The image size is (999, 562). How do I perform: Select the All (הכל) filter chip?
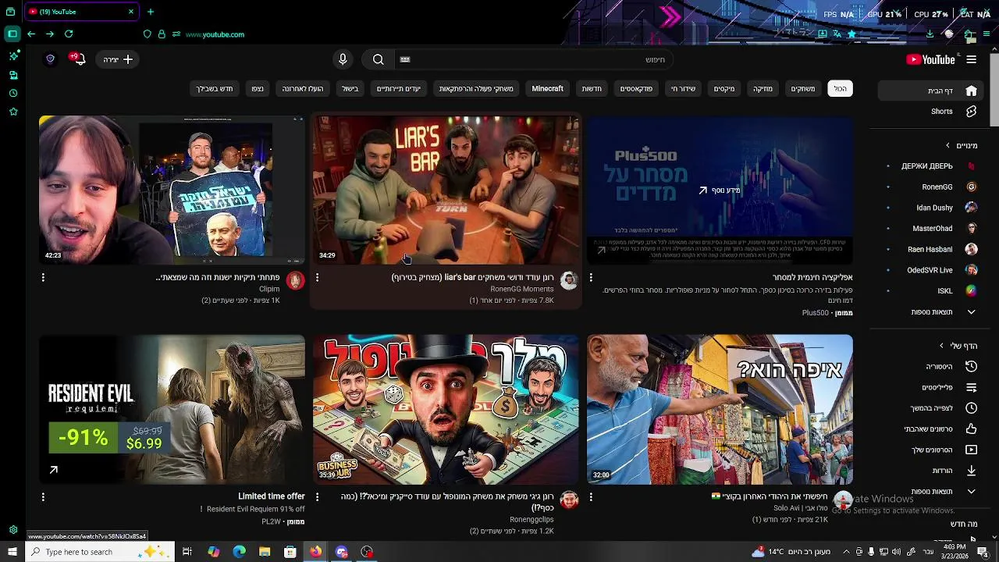click(840, 89)
